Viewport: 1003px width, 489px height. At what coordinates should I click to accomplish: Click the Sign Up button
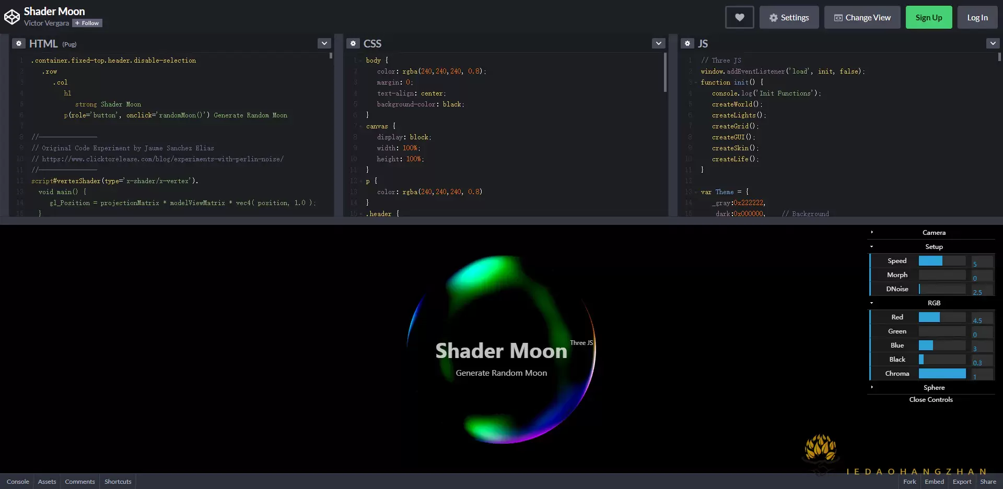(928, 17)
